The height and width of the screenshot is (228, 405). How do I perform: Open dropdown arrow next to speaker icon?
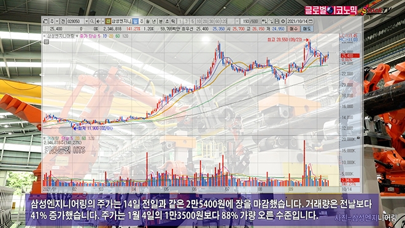pyautogui.click(x=103, y=22)
